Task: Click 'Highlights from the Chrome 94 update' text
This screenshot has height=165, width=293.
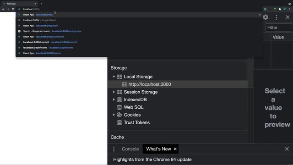Action: coord(152,159)
